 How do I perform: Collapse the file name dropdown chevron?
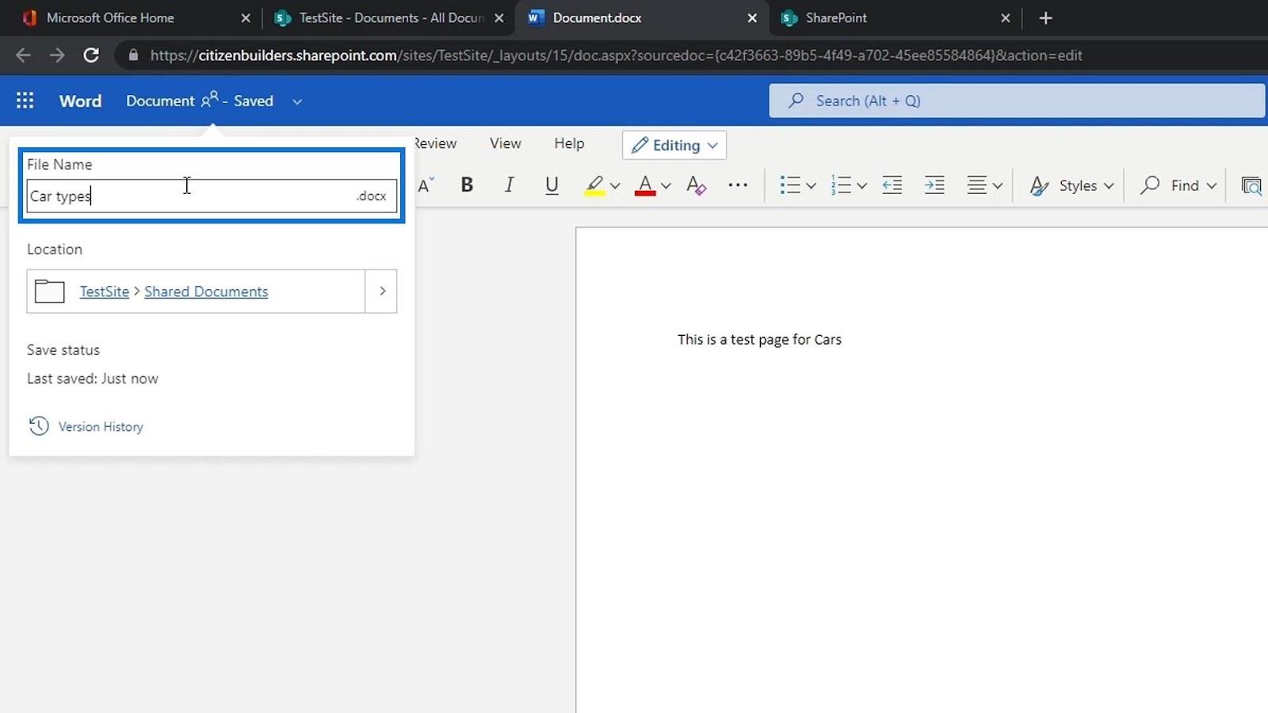tap(297, 101)
